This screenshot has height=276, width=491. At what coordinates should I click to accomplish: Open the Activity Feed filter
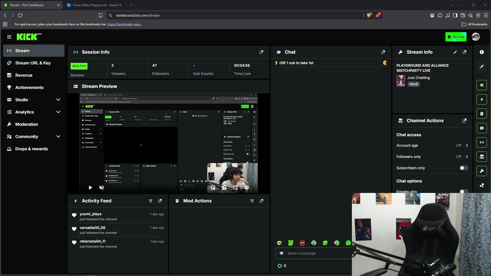(x=150, y=201)
